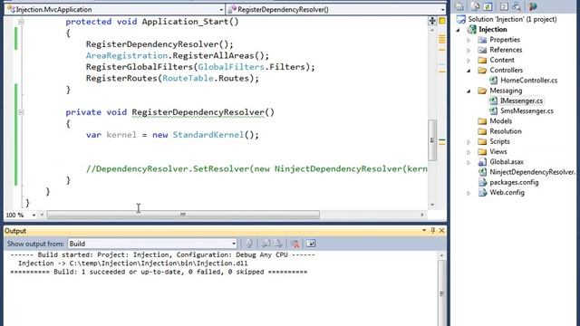
Task: Select IMessenger.cs in Solution Explorer
Action: [521, 101]
